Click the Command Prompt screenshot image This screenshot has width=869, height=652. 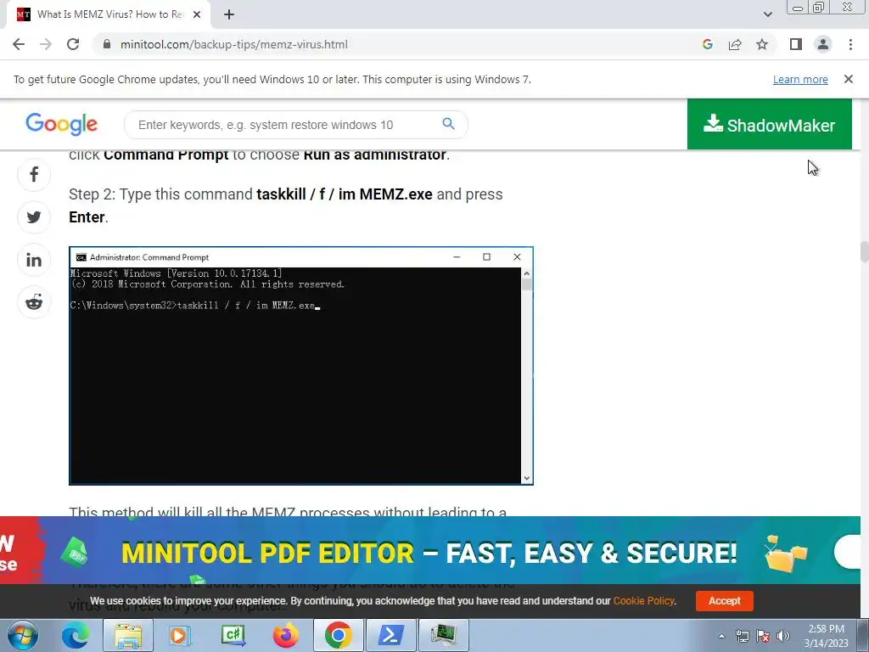click(x=301, y=366)
